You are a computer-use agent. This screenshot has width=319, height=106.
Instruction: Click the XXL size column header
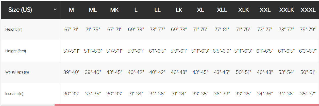coord(265,10)
